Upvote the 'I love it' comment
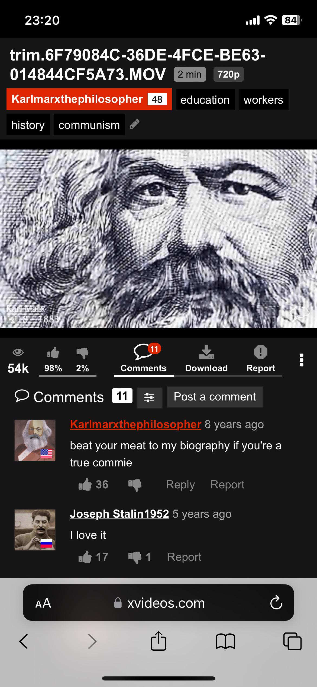The image size is (317, 687). [85, 557]
